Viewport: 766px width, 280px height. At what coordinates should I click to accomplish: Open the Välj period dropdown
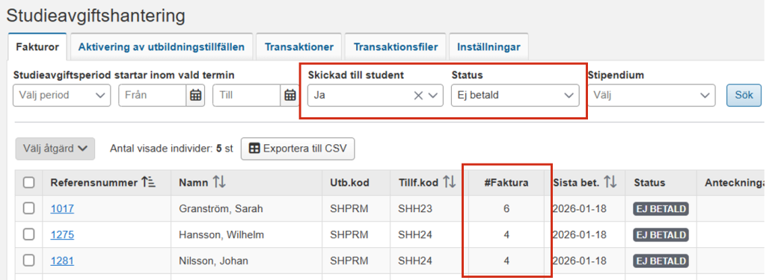tap(61, 95)
